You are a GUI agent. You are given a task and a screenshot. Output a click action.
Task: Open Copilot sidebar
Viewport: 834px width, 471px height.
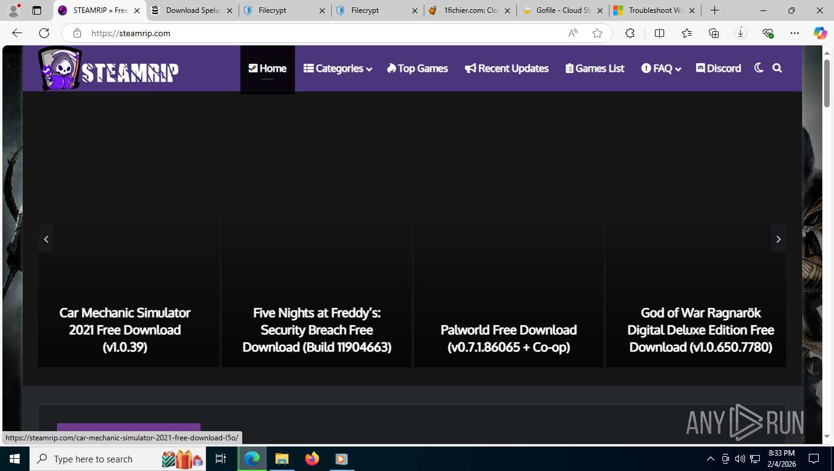click(821, 33)
